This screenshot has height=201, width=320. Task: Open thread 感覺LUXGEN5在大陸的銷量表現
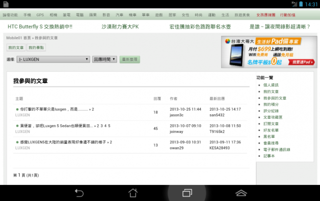point(63,142)
